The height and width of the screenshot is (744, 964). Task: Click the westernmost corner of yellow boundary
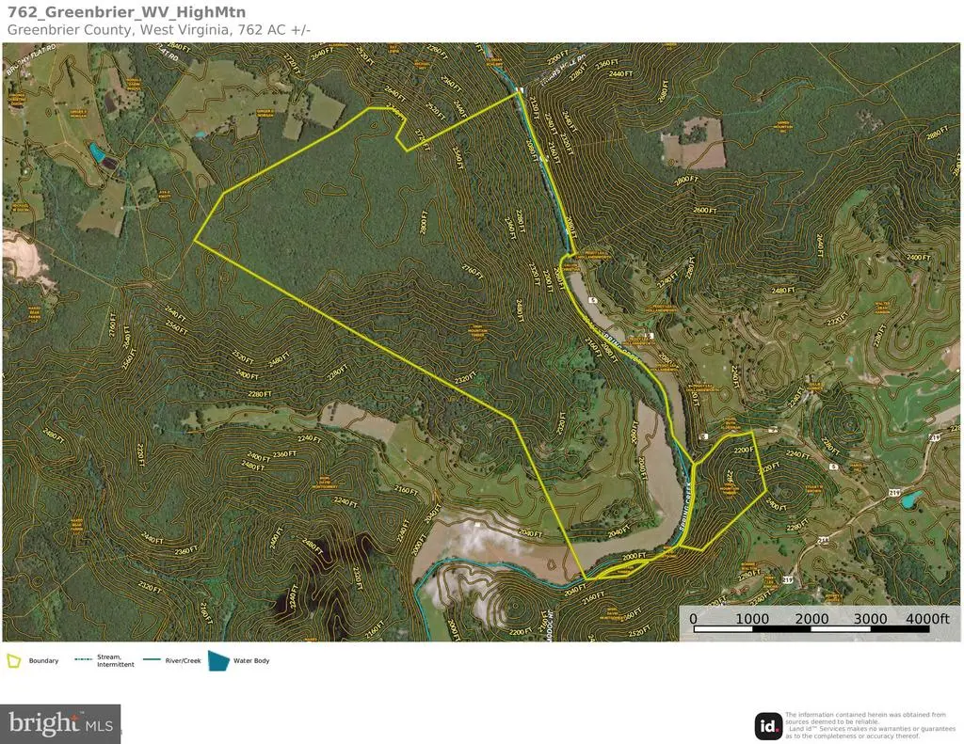click(x=195, y=242)
